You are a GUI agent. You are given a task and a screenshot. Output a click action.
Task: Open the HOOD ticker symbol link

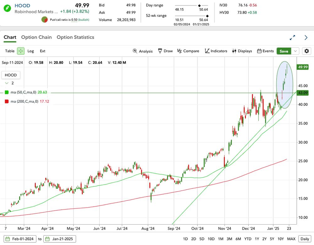(x=22, y=6)
